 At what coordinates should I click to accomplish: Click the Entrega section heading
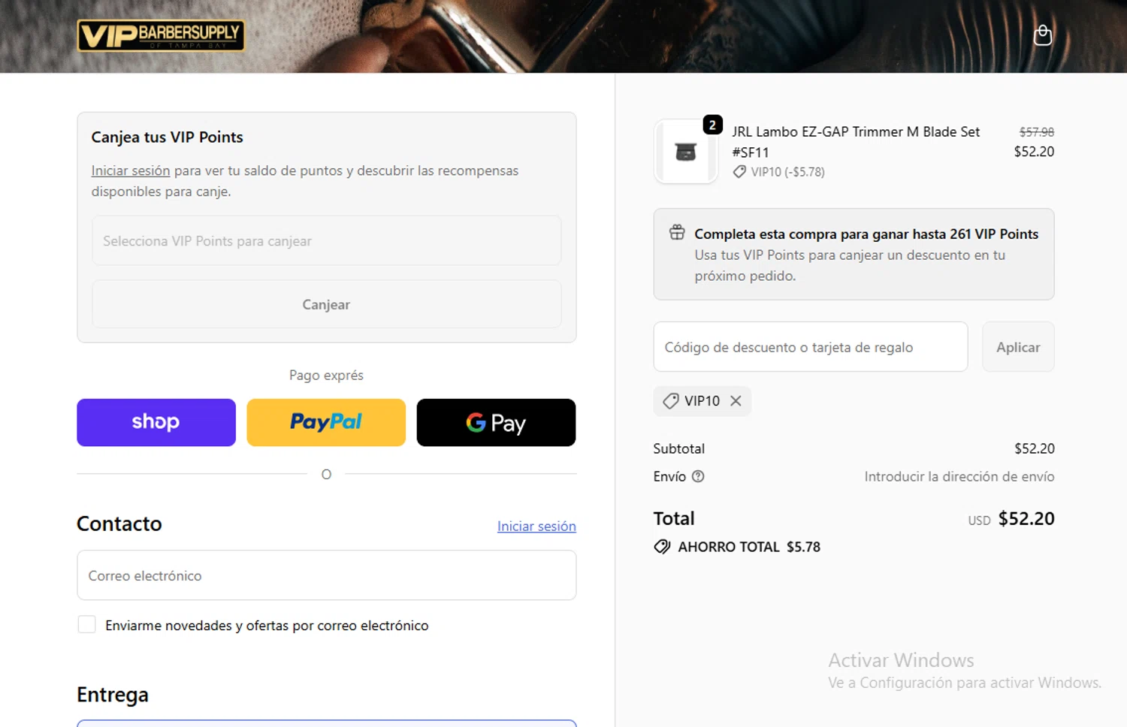113,695
